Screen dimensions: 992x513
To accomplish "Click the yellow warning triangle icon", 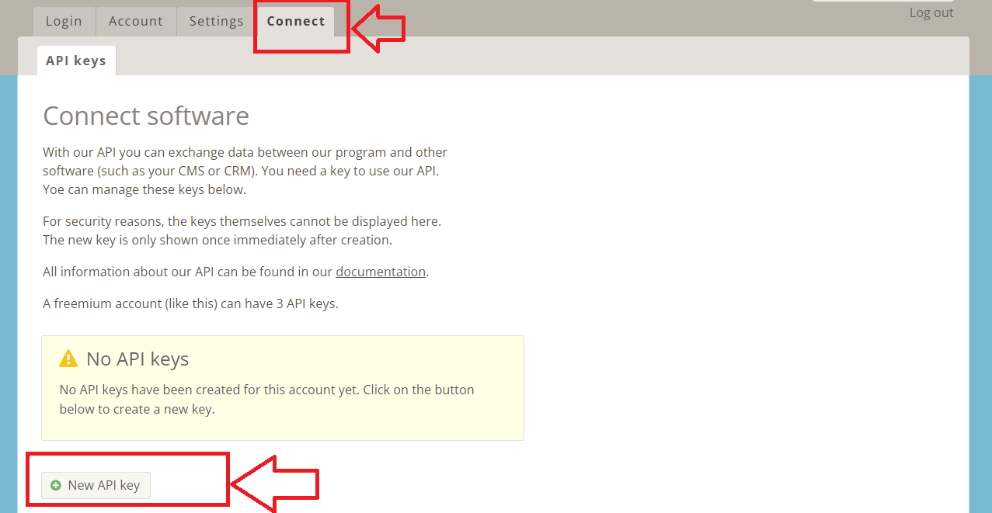I will [x=68, y=359].
